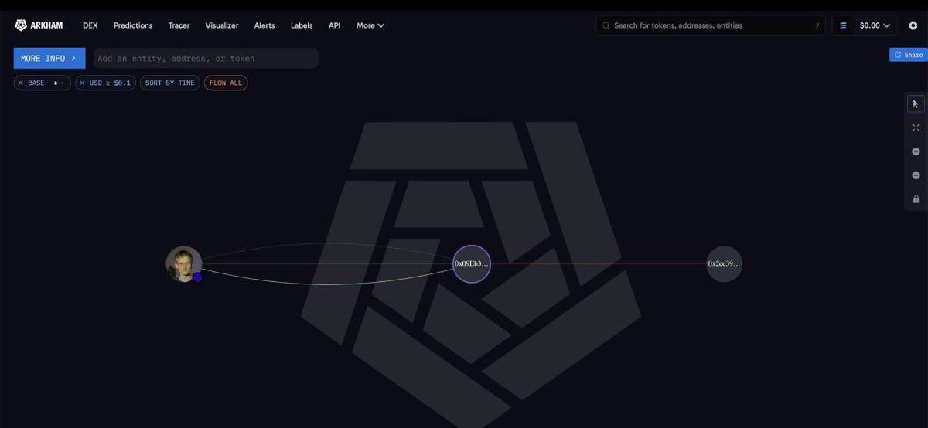Click the search magnifier icon

pos(606,25)
